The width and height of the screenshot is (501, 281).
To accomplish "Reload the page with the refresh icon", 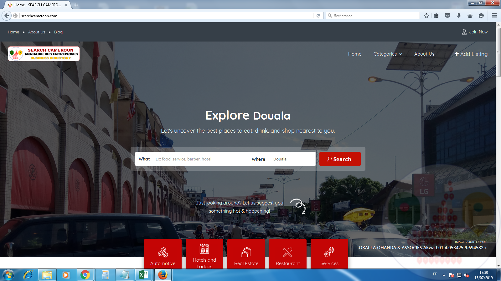I will (x=318, y=16).
